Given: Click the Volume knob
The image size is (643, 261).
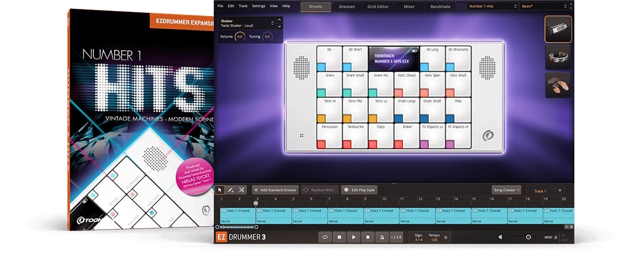Looking at the screenshot, I should [x=240, y=36].
